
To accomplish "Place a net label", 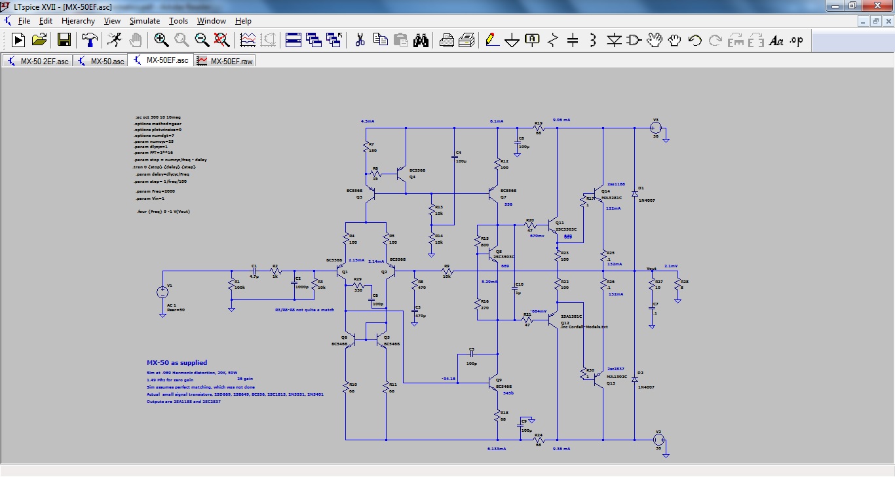I will click(x=533, y=40).
